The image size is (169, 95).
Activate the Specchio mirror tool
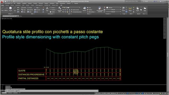point(30,10)
